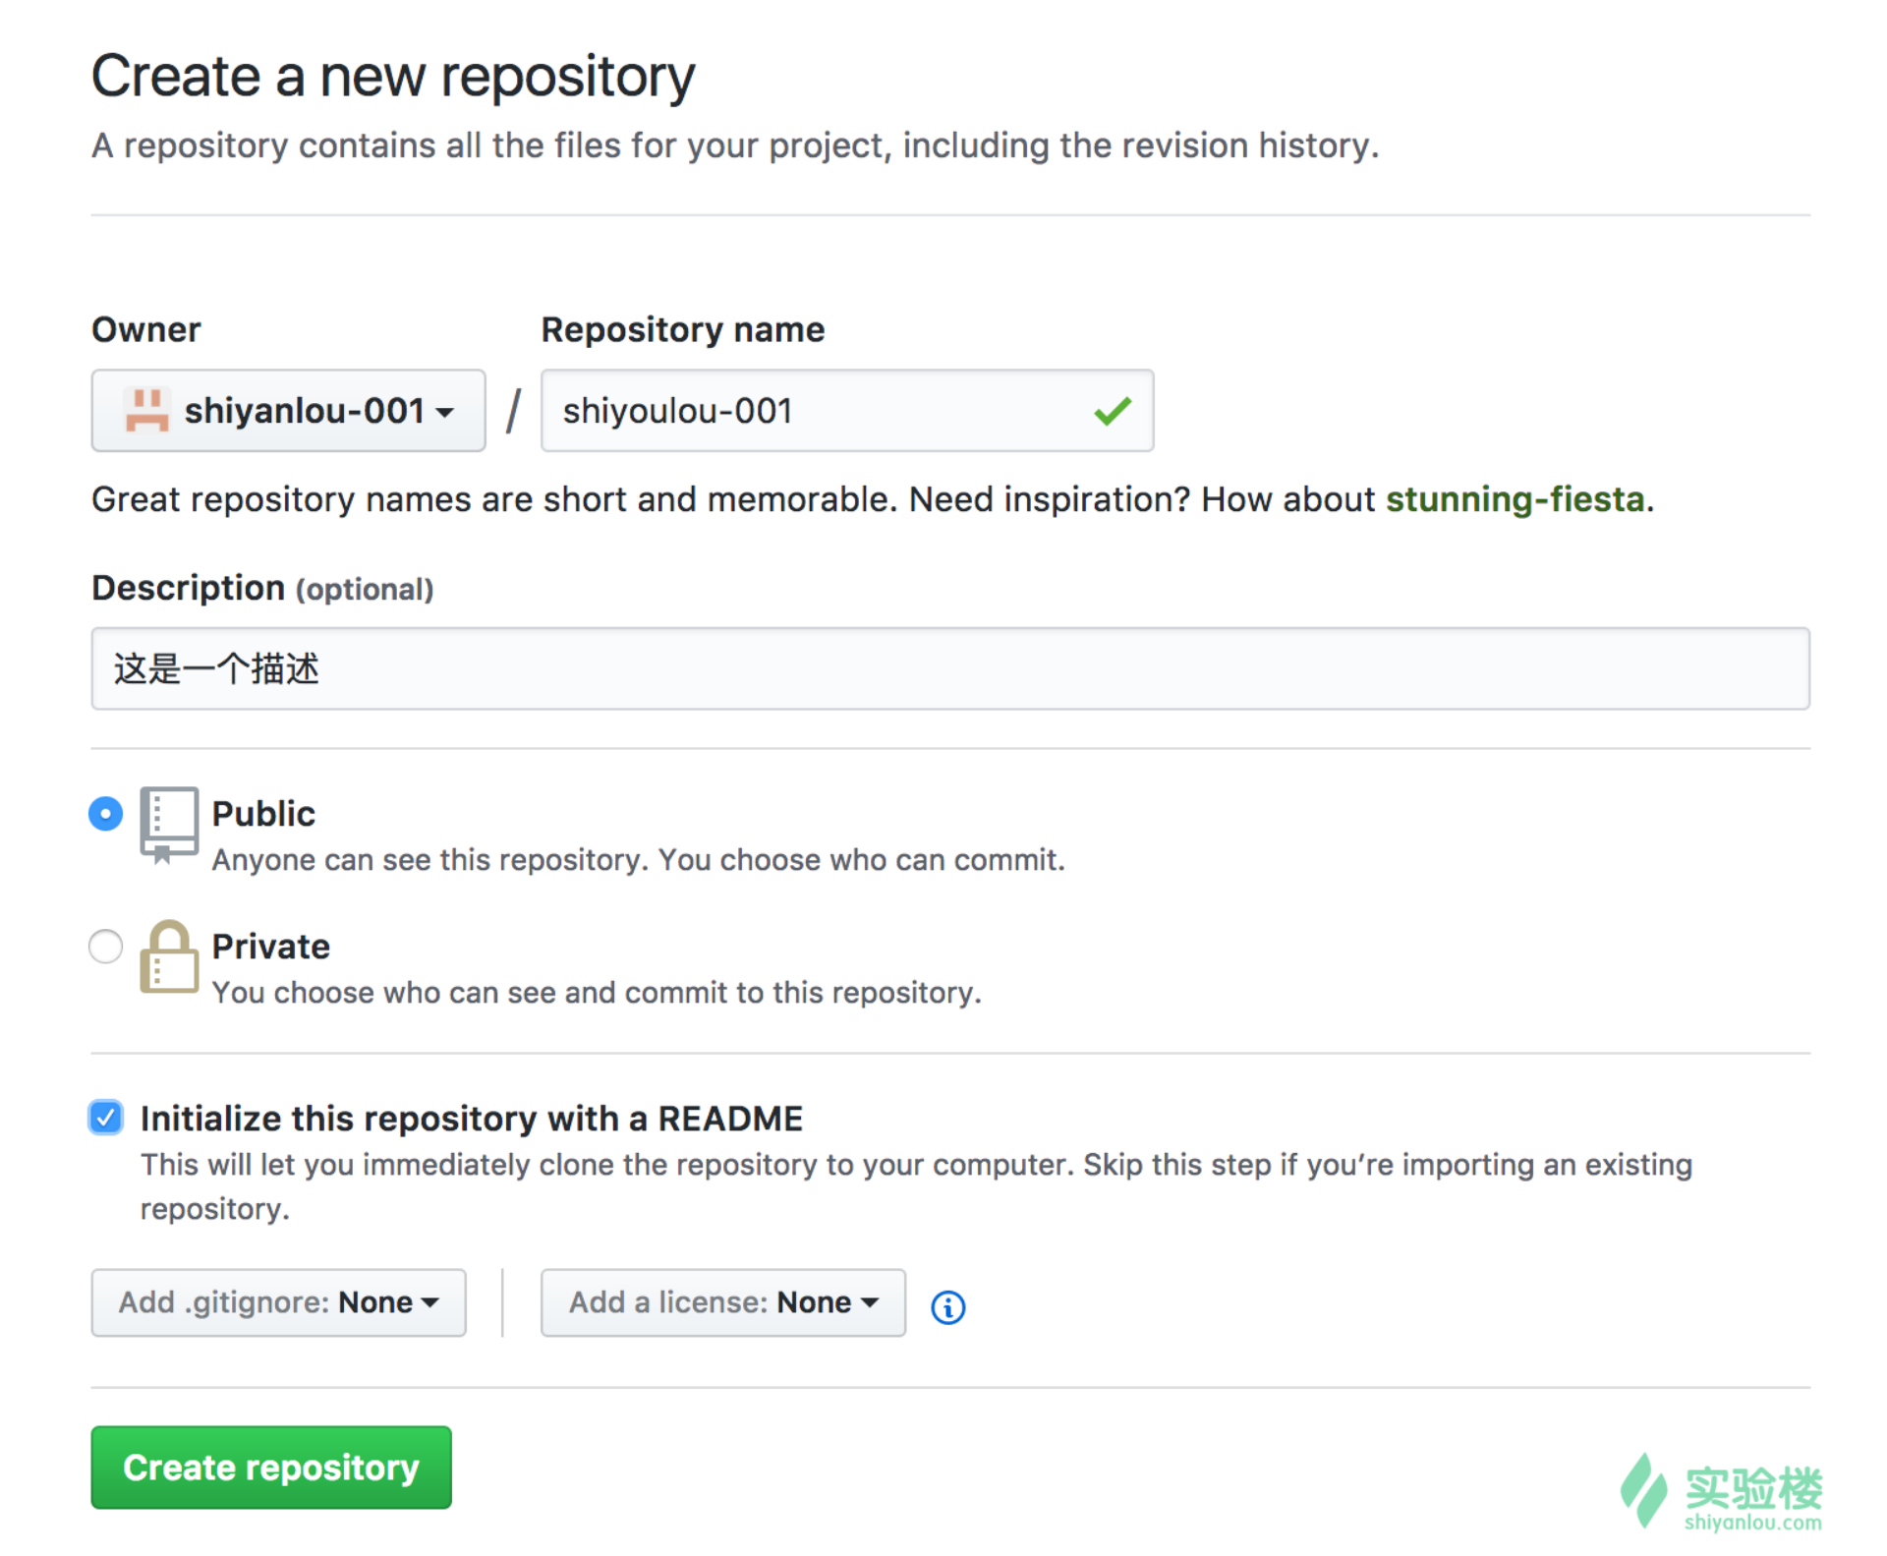Click the private repository lock icon
This screenshot has height=1556, width=1887.
169,956
